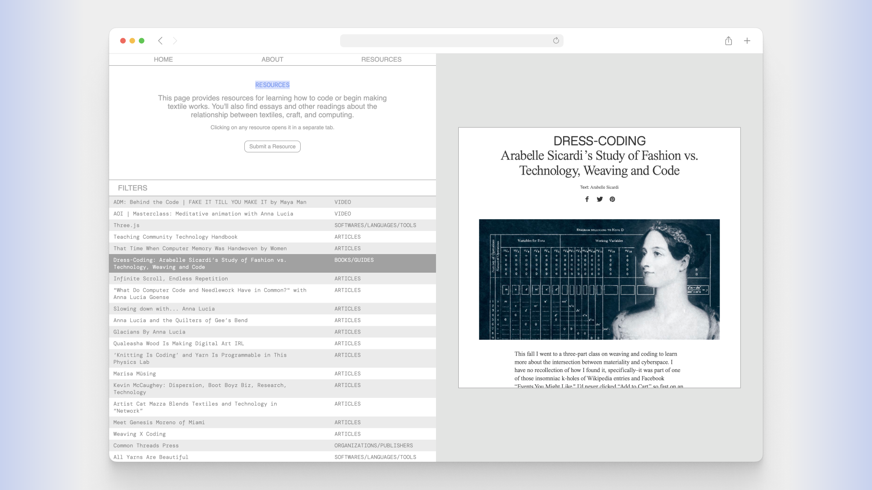Reload the page with refresh icon
The image size is (872, 490).
(556, 41)
